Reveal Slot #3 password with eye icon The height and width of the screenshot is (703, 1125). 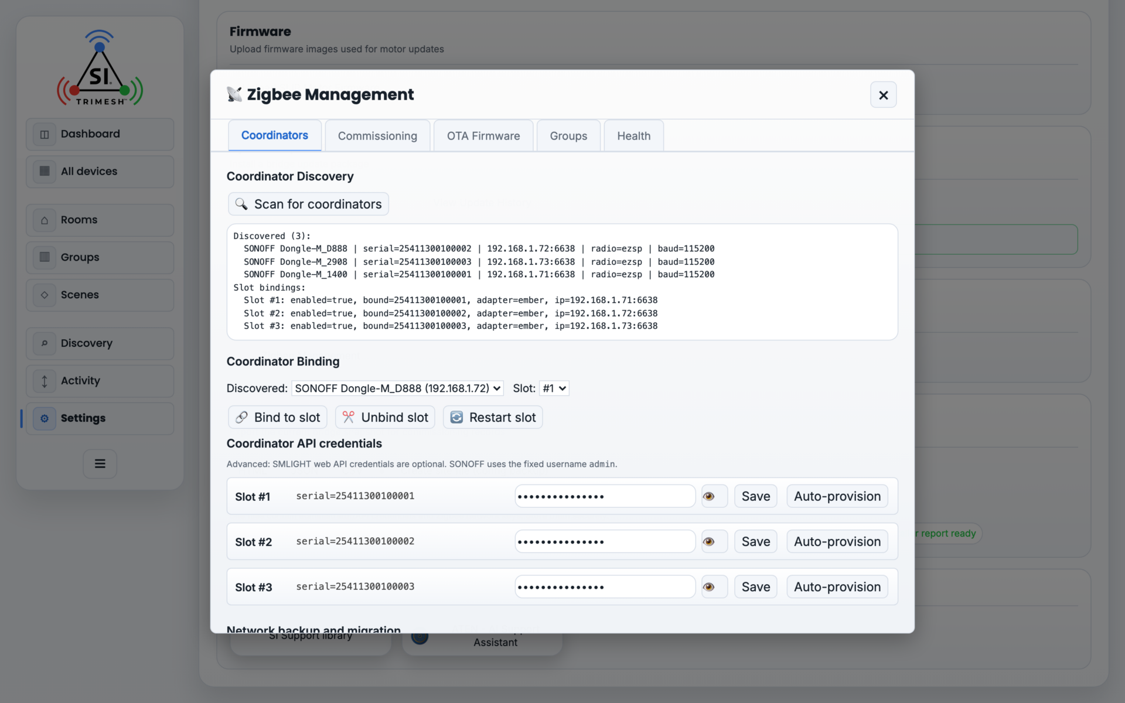point(714,586)
